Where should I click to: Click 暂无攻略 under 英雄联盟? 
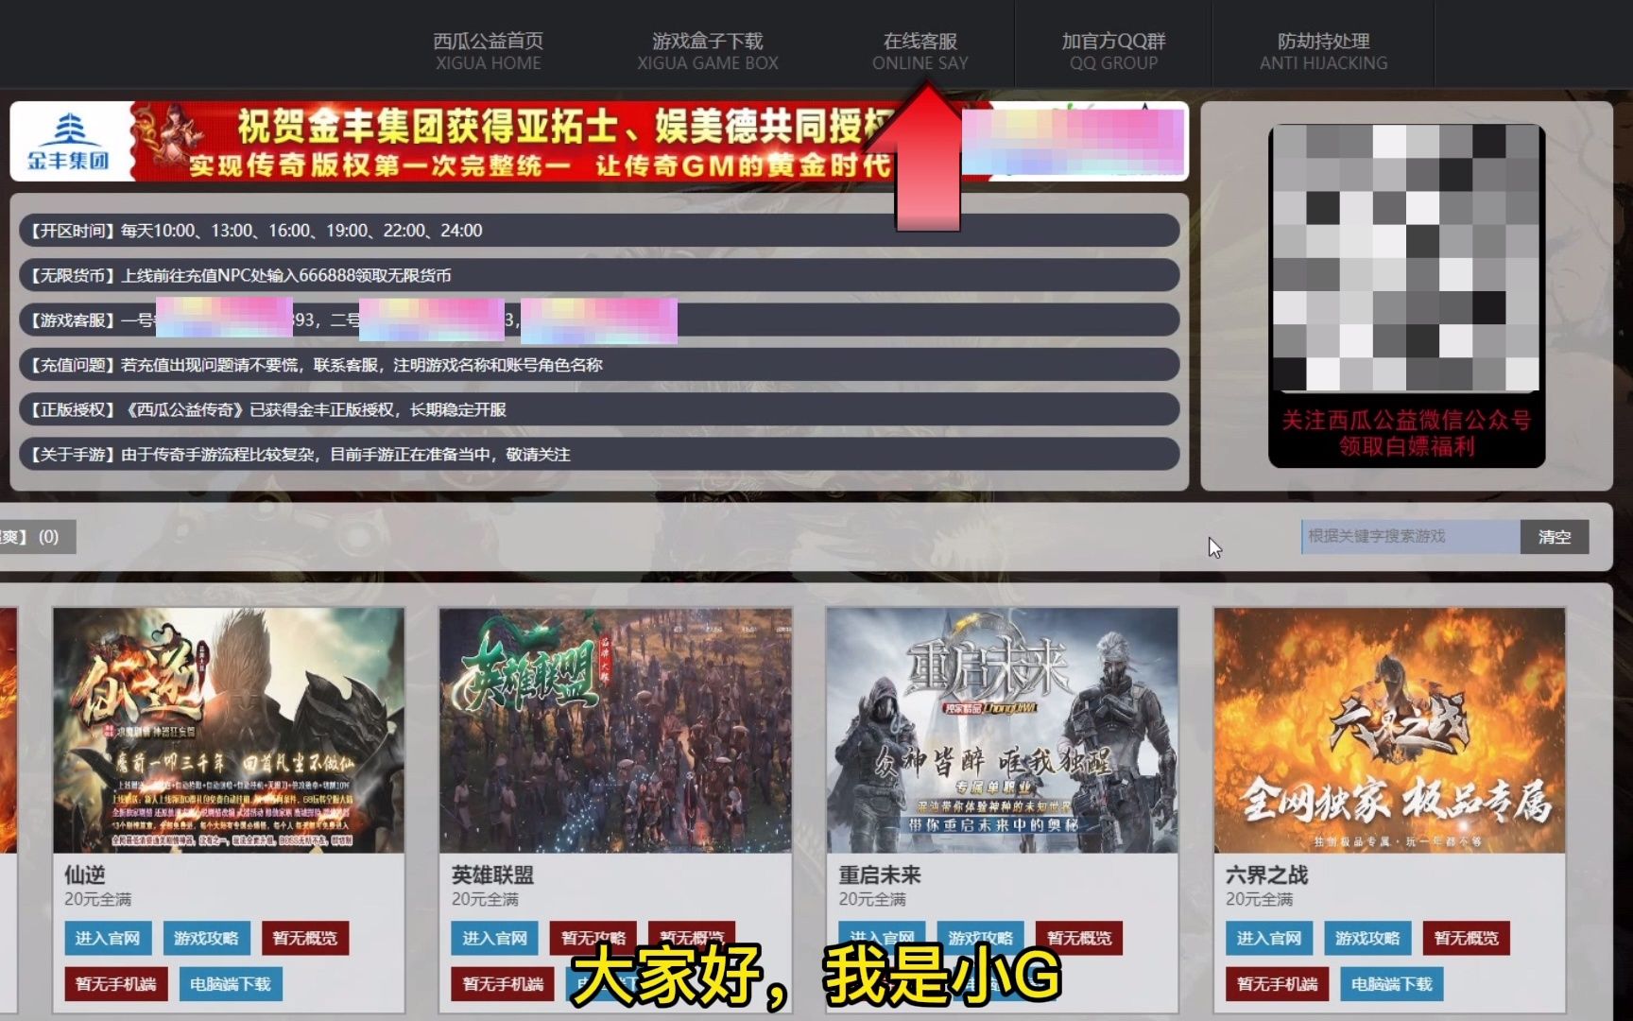click(x=593, y=938)
